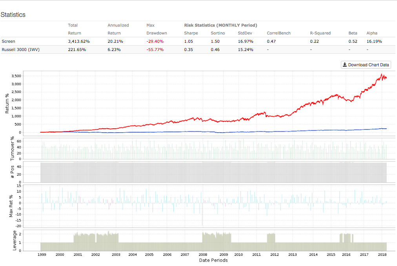The width and height of the screenshot is (397, 266).
Task: Click the download icon in Download Chart Data
Action: point(344,65)
